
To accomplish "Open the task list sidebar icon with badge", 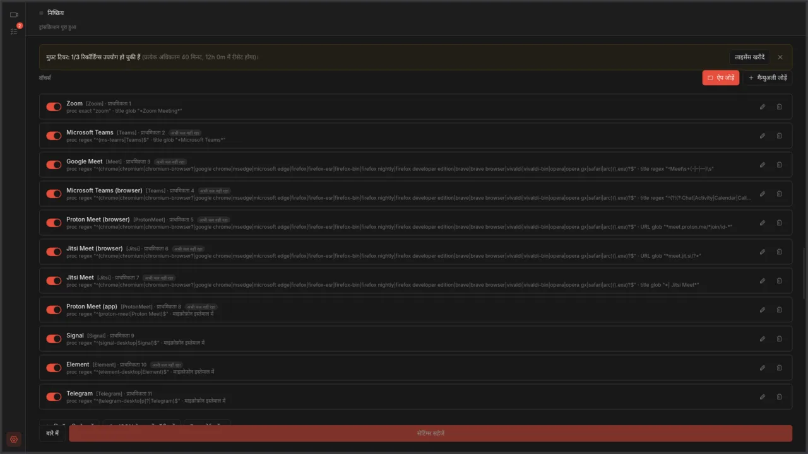I will tap(14, 31).
